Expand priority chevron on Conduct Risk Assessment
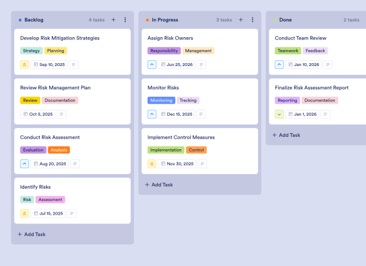 coord(25,163)
